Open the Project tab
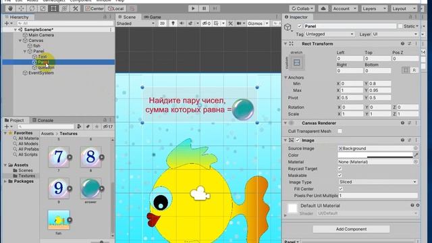Screen dimensions: 432x243 click(x=14, y=120)
